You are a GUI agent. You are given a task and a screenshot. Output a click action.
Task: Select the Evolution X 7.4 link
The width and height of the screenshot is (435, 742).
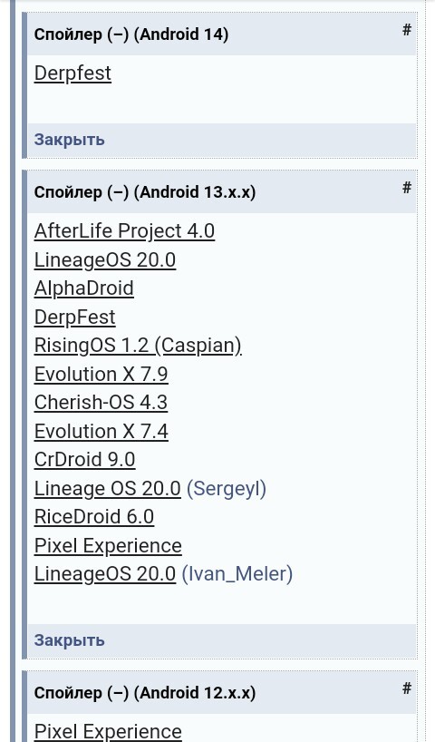tap(101, 431)
